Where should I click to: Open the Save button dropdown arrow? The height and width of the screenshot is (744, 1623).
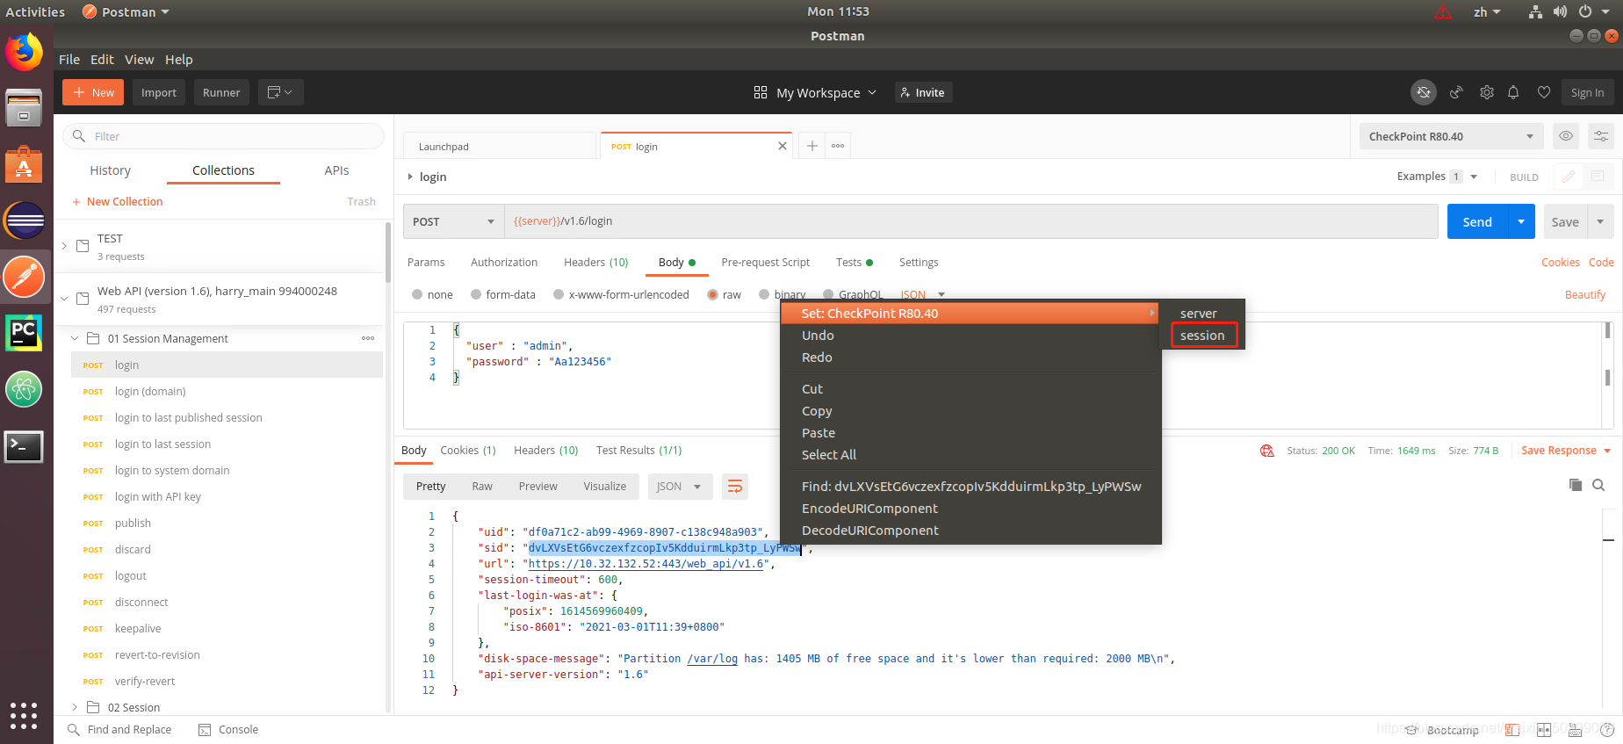[x=1600, y=221]
